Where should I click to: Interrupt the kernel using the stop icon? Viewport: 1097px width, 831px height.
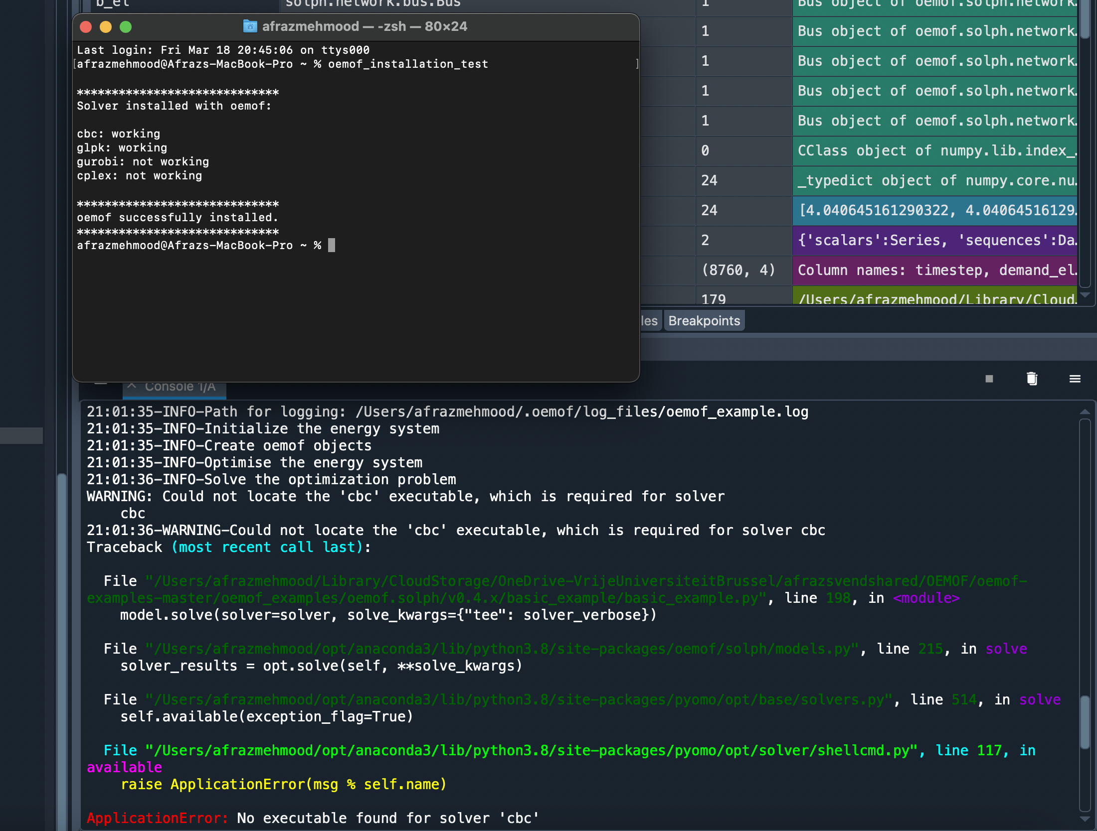[x=988, y=379]
